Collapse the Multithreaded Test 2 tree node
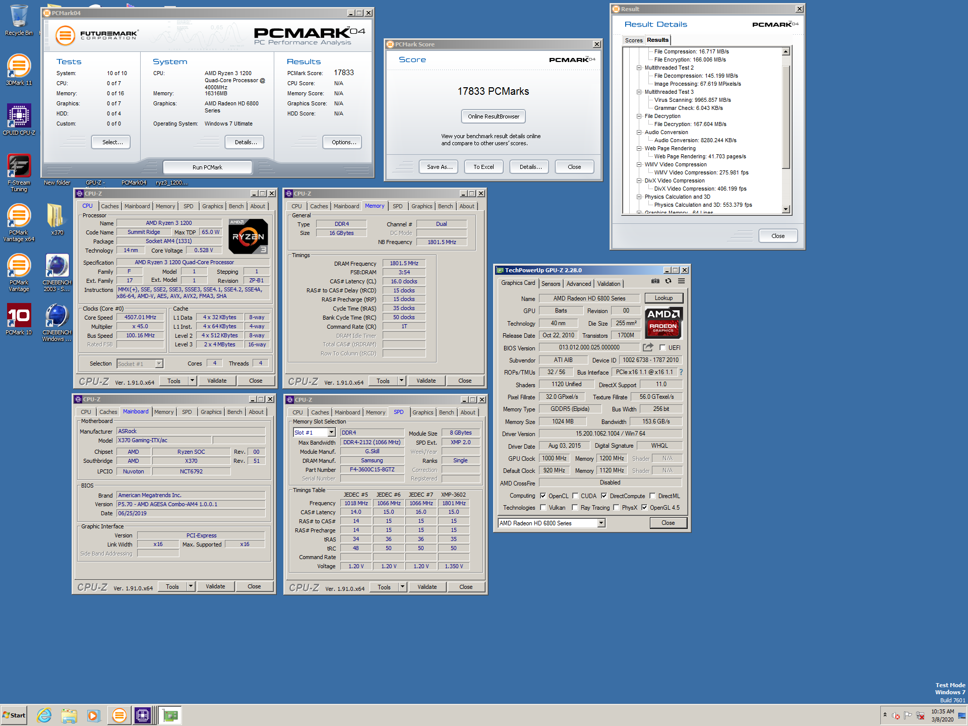This screenshot has height=726, width=968. point(639,68)
